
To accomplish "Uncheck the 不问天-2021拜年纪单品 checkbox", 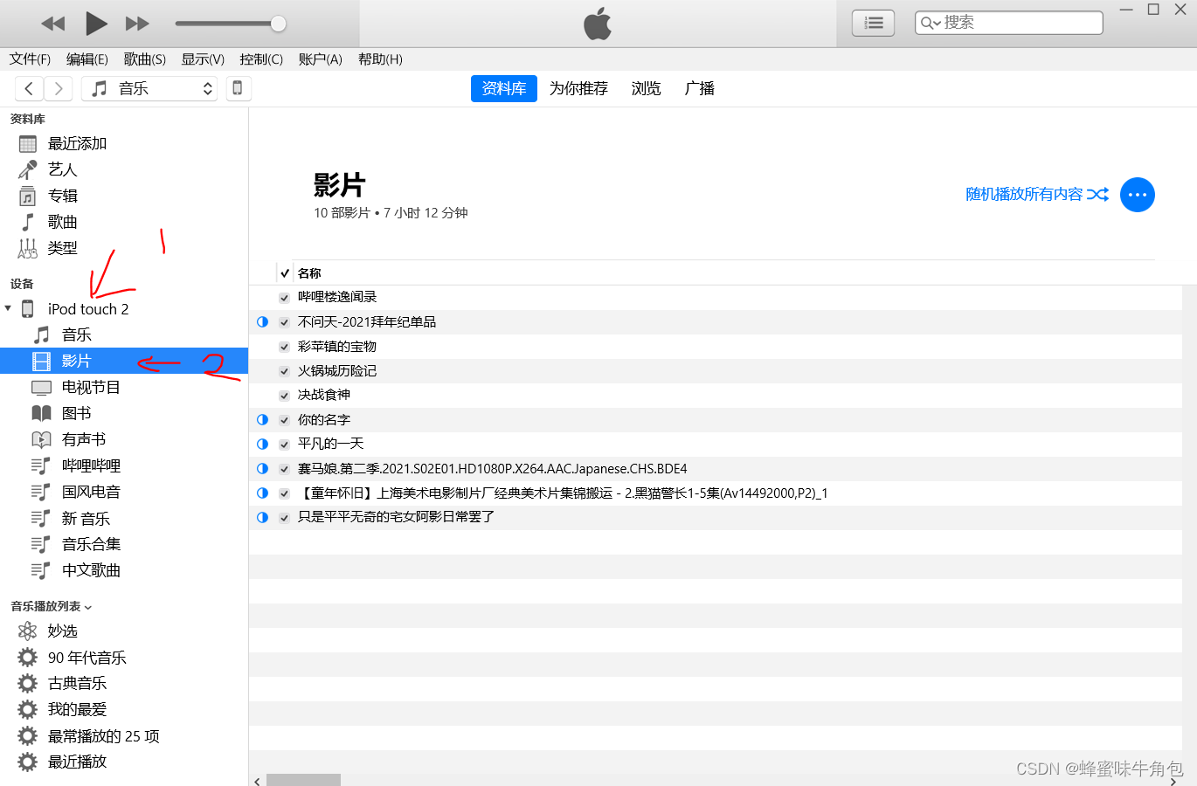I will pos(284,322).
